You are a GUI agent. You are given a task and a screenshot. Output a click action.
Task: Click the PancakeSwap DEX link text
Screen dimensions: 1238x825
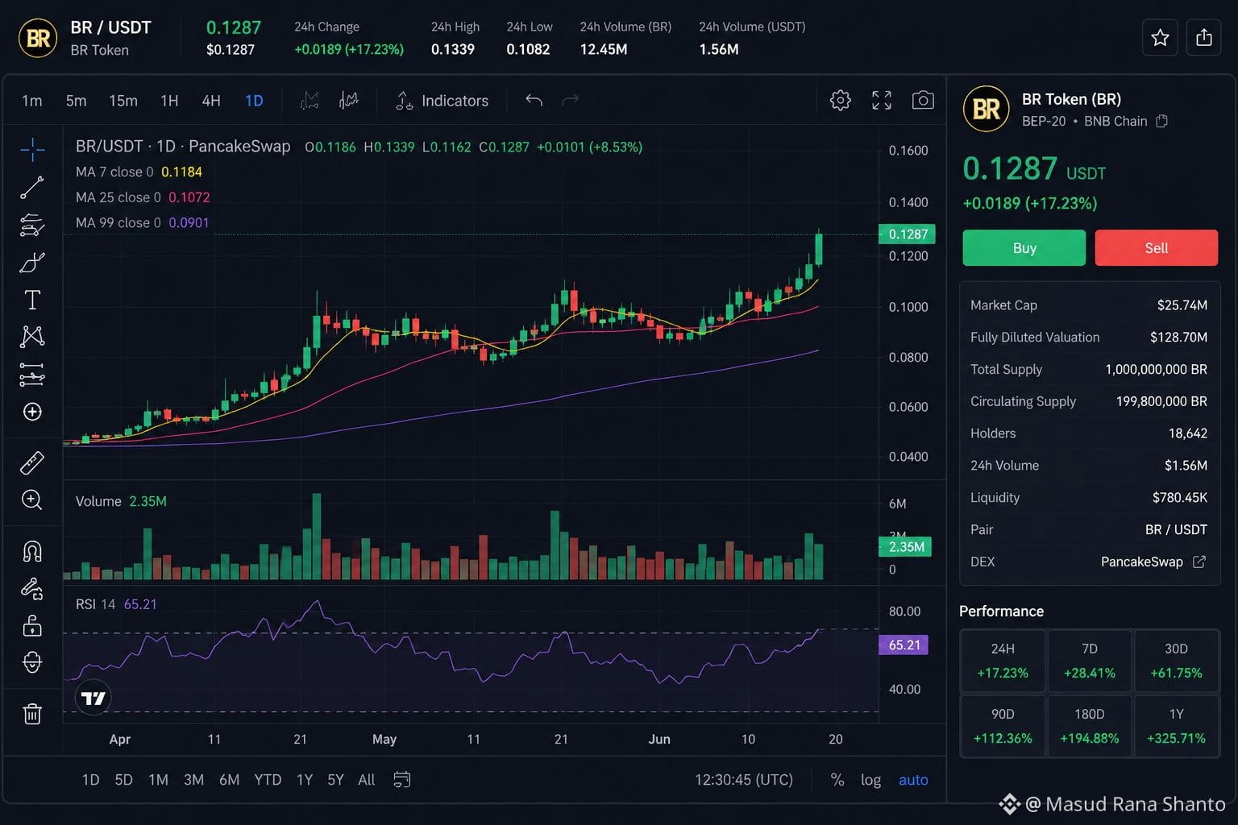point(1142,562)
